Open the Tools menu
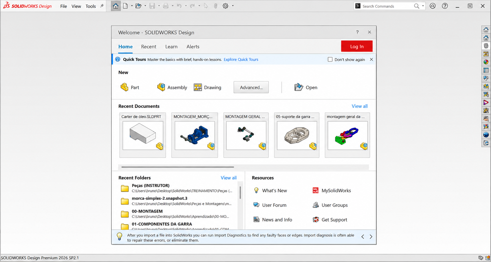Screen dimensions: 491x262 click(x=91, y=6)
